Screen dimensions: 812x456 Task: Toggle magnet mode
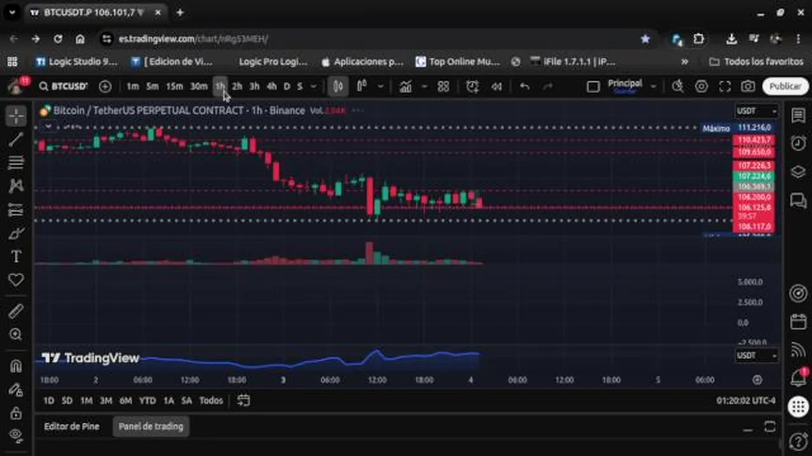[x=16, y=366]
